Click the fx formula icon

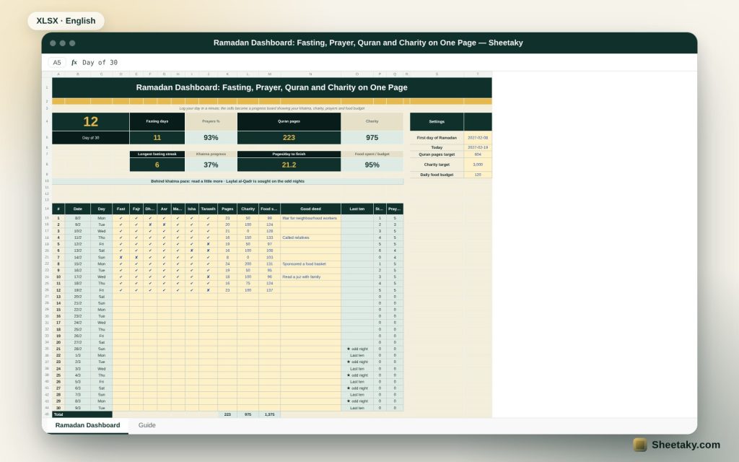74,62
